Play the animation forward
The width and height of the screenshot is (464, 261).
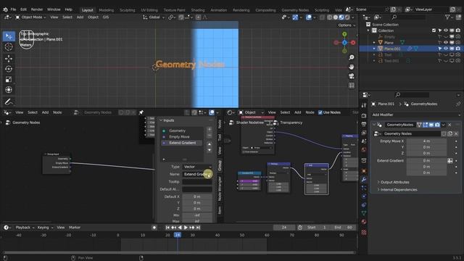click(186, 228)
